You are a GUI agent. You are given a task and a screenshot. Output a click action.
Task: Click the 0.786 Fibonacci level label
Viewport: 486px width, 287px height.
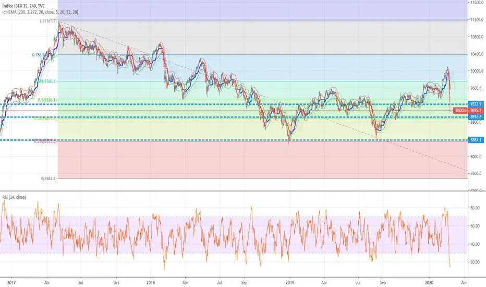point(44,55)
